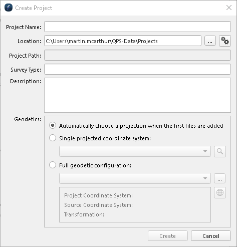Click the Qimera app icon in title bar

9,8
